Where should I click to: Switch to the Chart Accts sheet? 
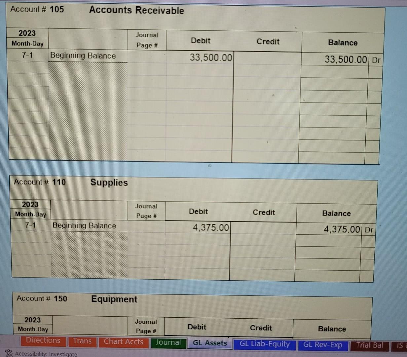tap(124, 342)
